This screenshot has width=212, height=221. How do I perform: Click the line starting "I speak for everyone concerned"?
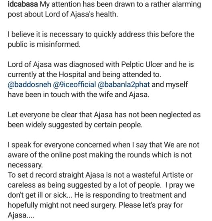pyautogui.click(x=103, y=145)
